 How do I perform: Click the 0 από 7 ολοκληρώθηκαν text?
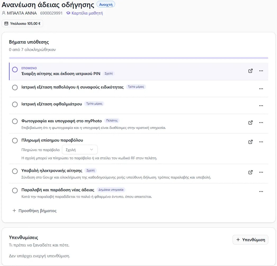tap(32, 50)
